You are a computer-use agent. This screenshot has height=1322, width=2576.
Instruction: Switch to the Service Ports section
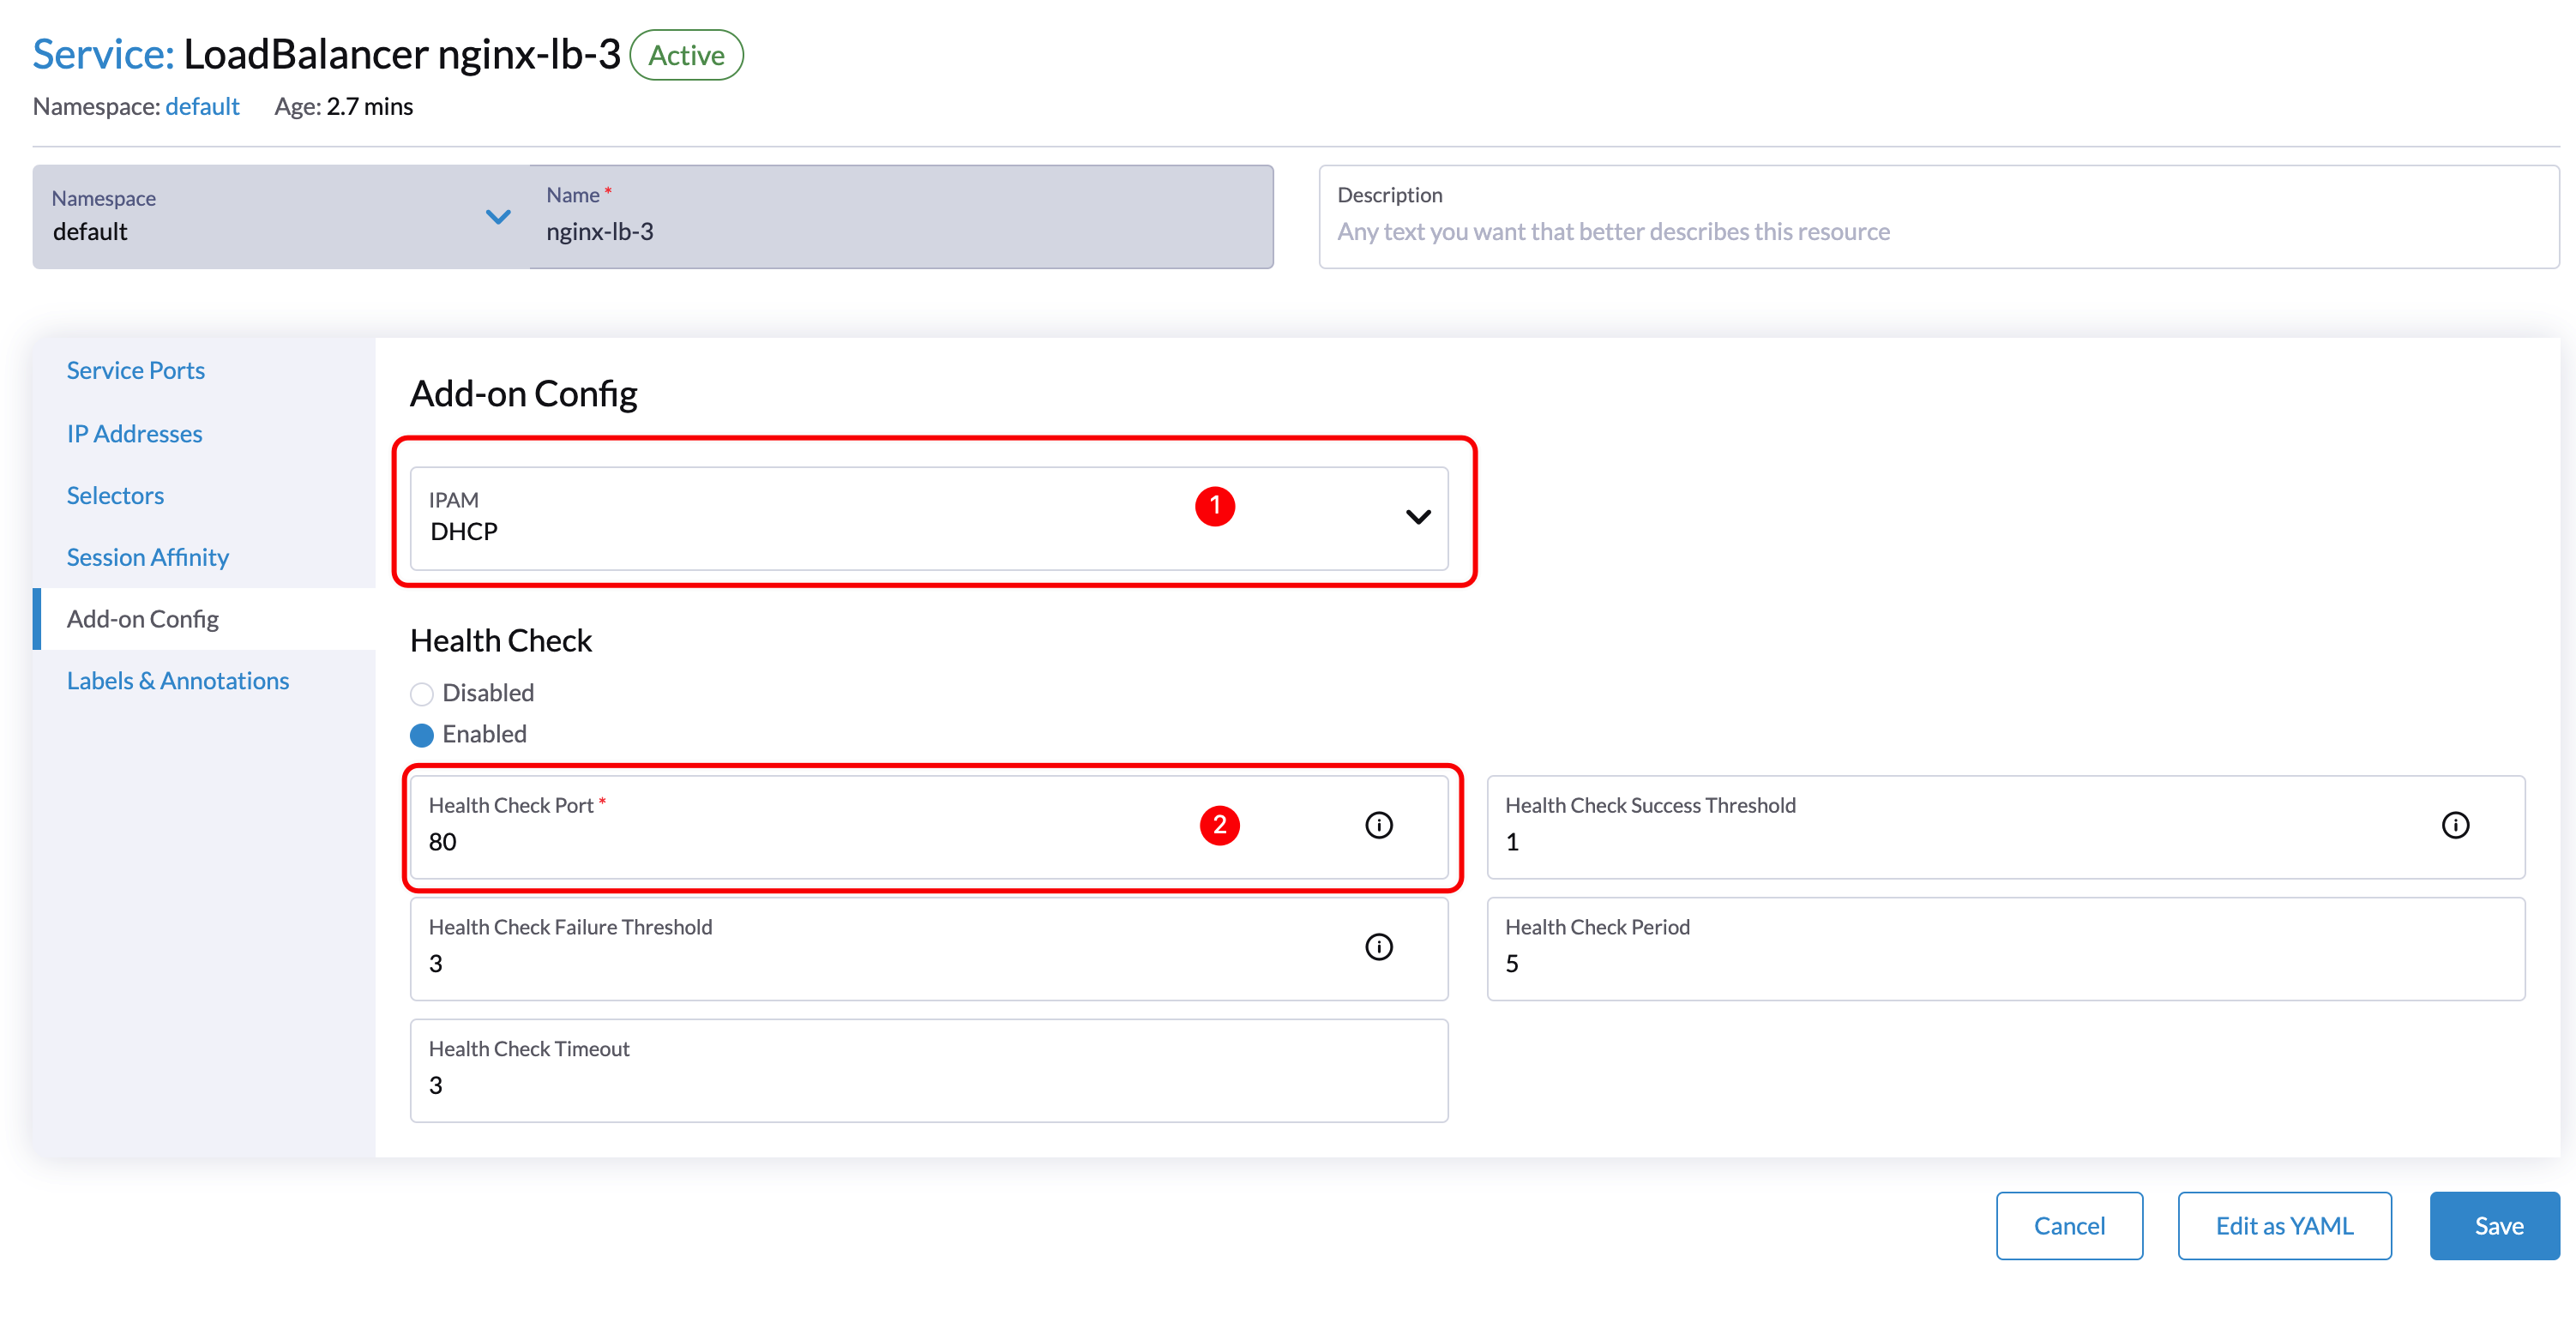click(135, 369)
